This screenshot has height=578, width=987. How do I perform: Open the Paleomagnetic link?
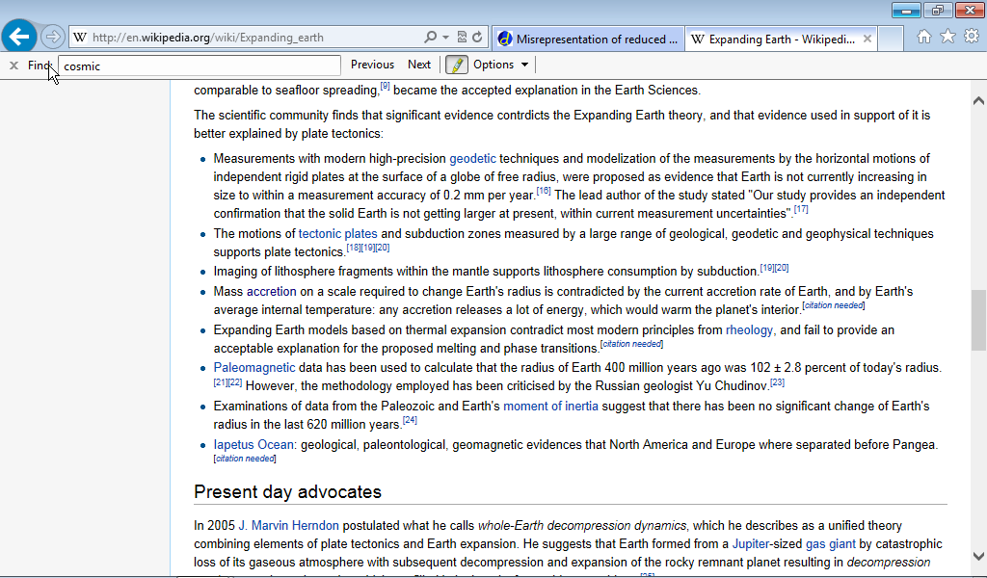point(254,368)
